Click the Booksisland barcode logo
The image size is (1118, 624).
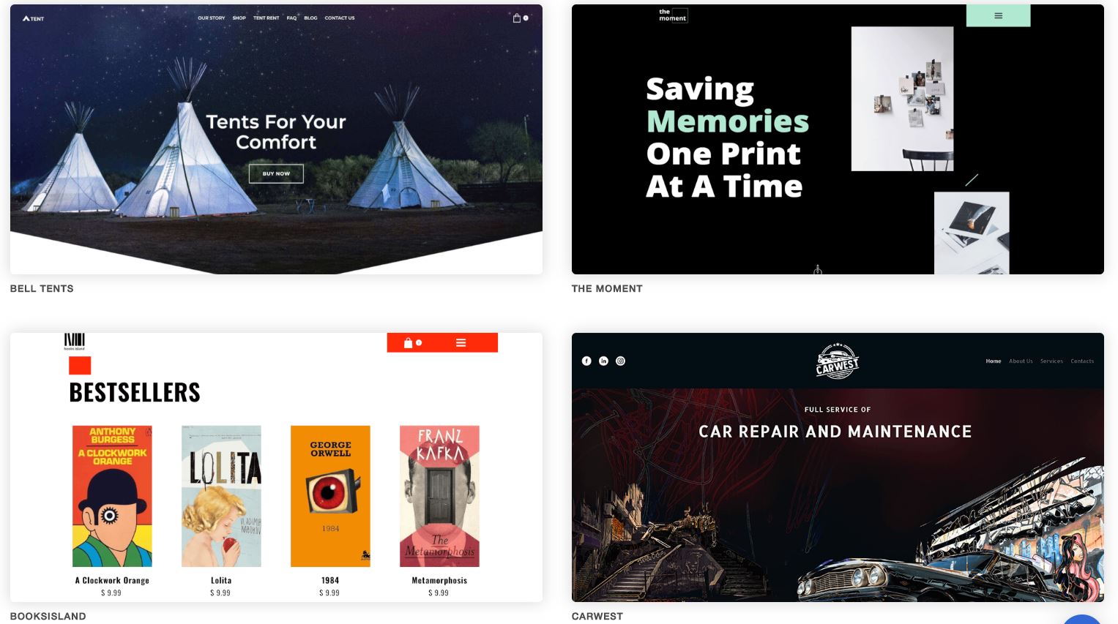[x=74, y=341]
